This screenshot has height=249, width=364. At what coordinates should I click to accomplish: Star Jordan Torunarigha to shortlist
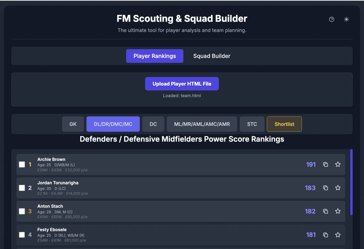click(338, 188)
